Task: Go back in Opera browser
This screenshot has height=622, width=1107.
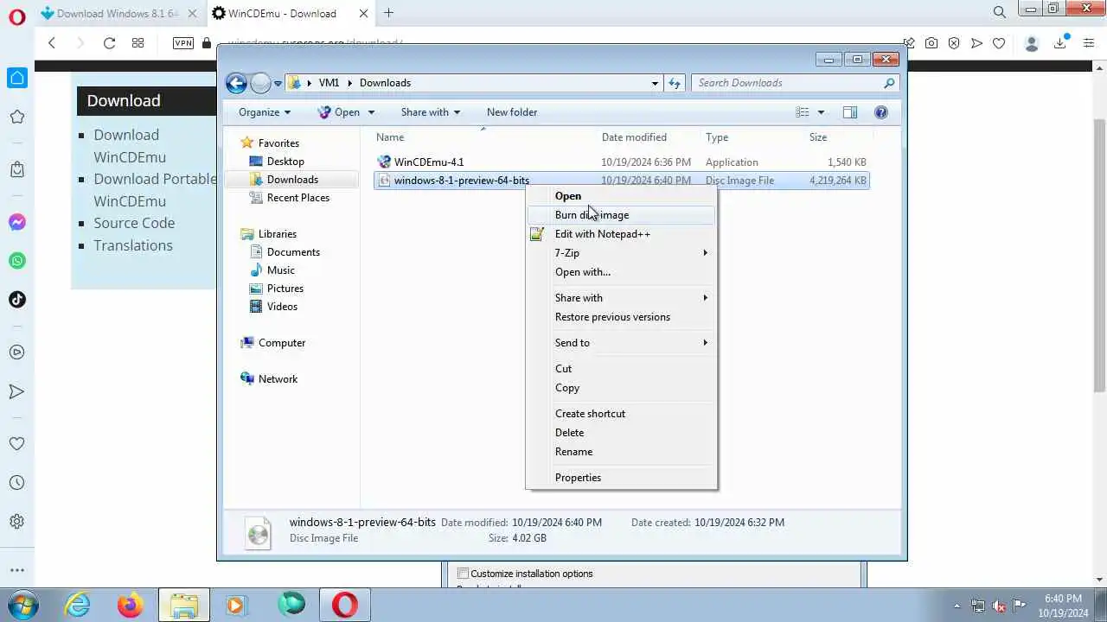Action: coord(52,43)
